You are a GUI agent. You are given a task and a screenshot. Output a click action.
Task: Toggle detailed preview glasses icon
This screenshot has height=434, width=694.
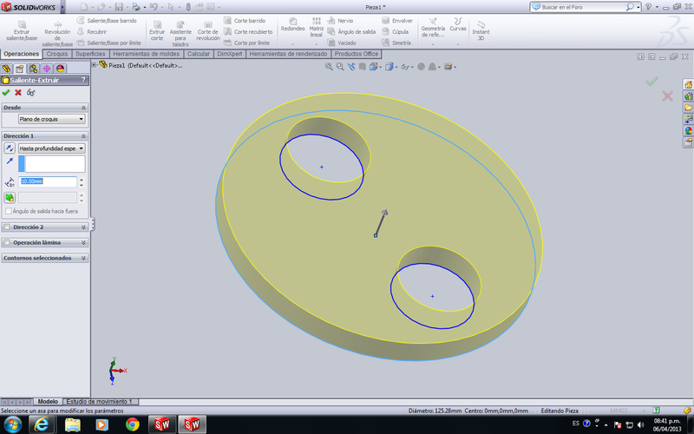pyautogui.click(x=30, y=92)
